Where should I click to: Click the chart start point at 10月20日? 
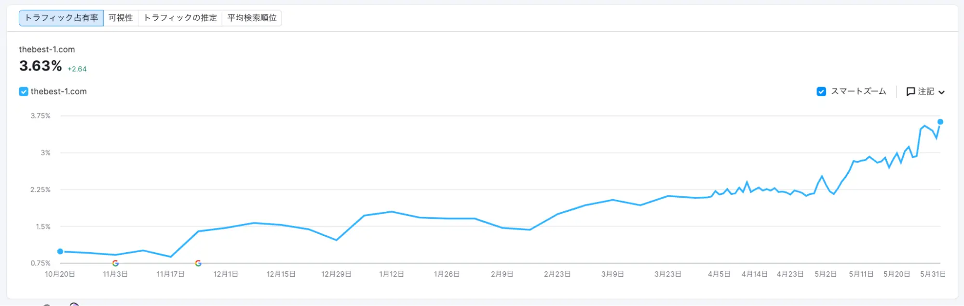pos(60,251)
